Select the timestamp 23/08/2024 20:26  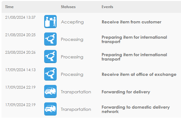20,52
